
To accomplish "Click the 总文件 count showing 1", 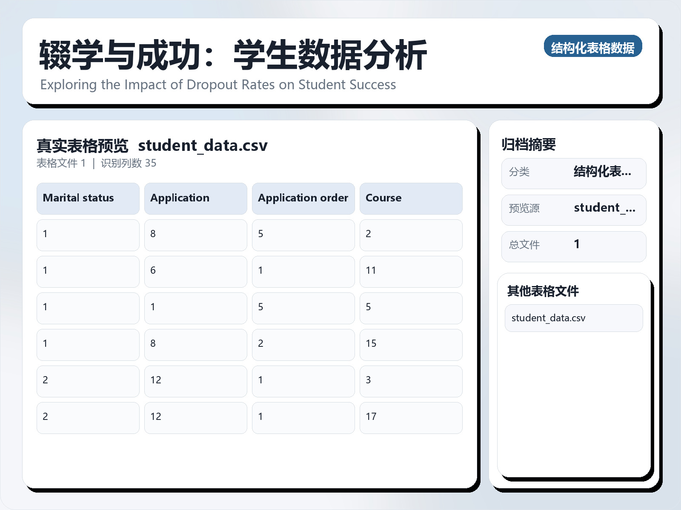I will pyautogui.click(x=573, y=246).
